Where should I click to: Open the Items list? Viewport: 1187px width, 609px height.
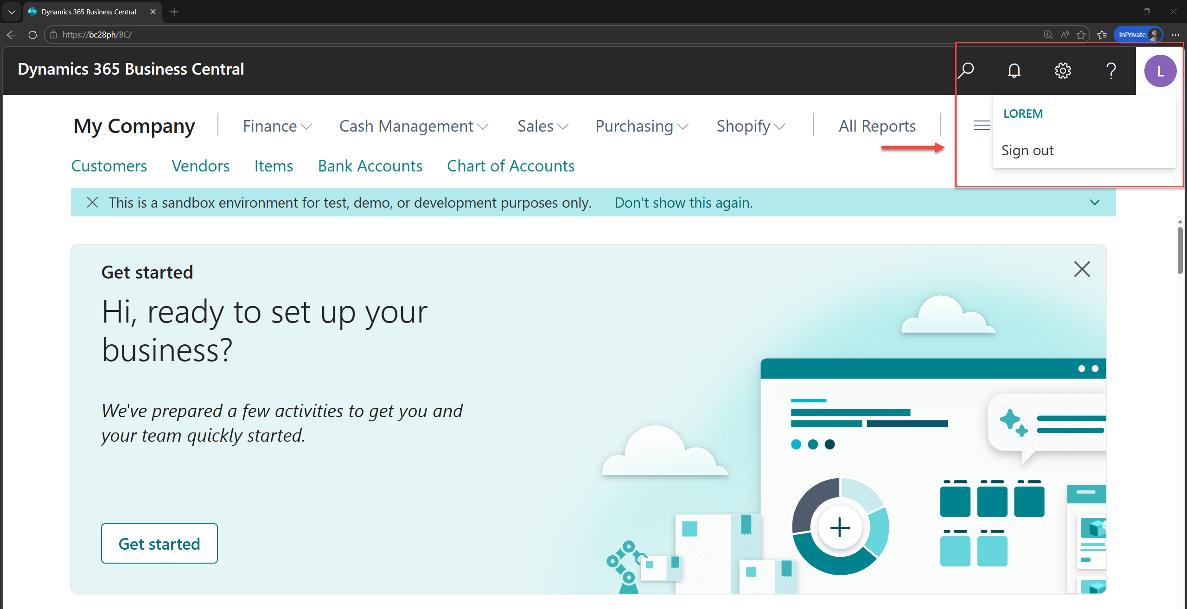[274, 166]
